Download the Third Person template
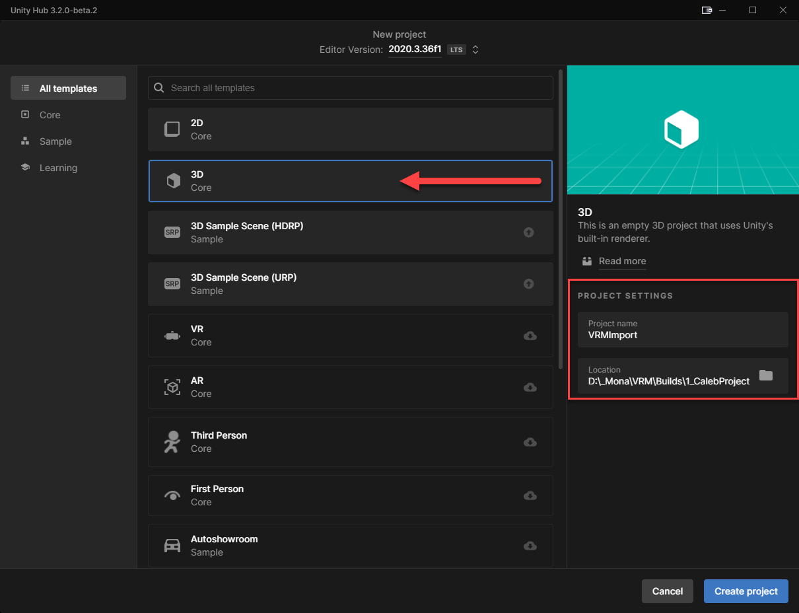Viewport: 799px width, 613px height. [530, 442]
